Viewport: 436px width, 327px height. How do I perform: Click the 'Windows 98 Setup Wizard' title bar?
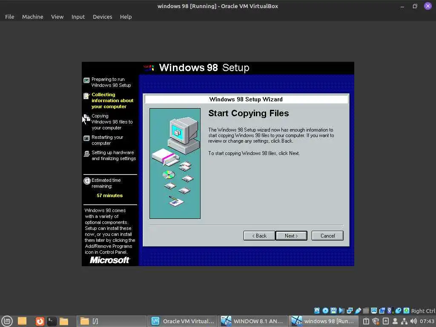pos(246,99)
